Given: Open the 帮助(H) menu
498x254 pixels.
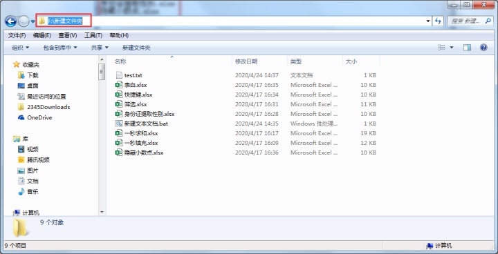Looking at the screenshot, I should point(119,35).
